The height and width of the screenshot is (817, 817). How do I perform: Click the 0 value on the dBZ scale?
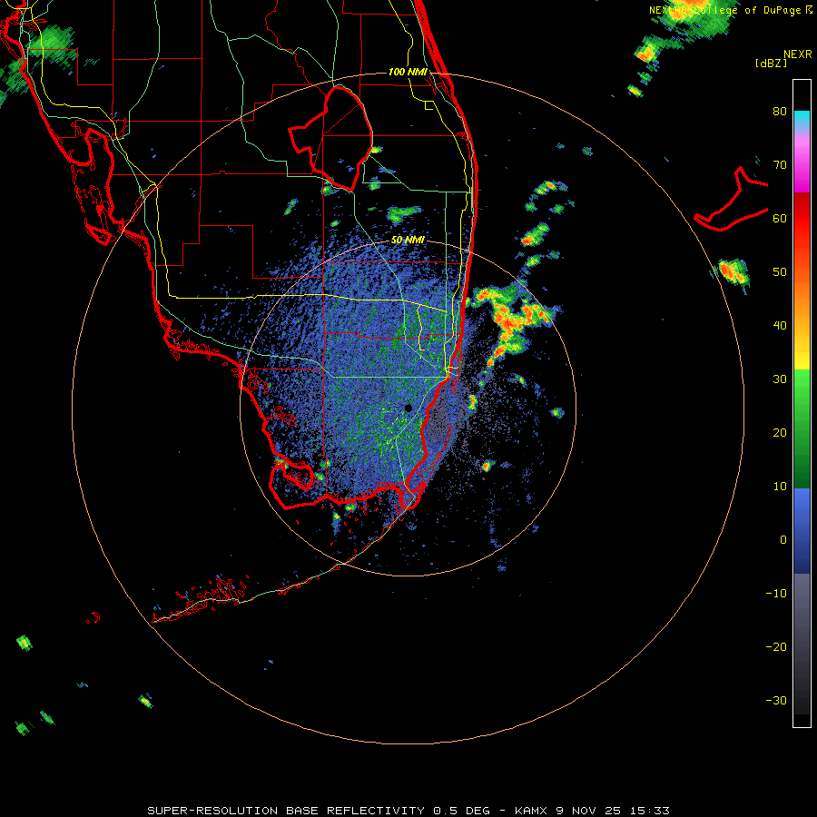tap(783, 540)
